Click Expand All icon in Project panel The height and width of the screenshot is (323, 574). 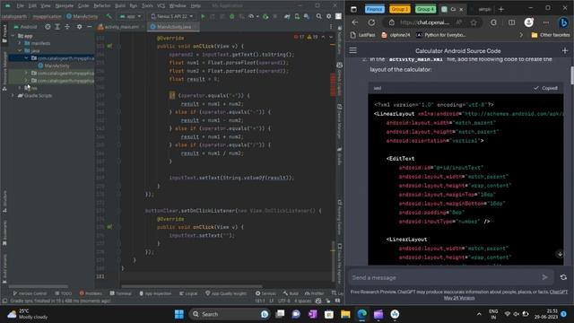click(57, 27)
